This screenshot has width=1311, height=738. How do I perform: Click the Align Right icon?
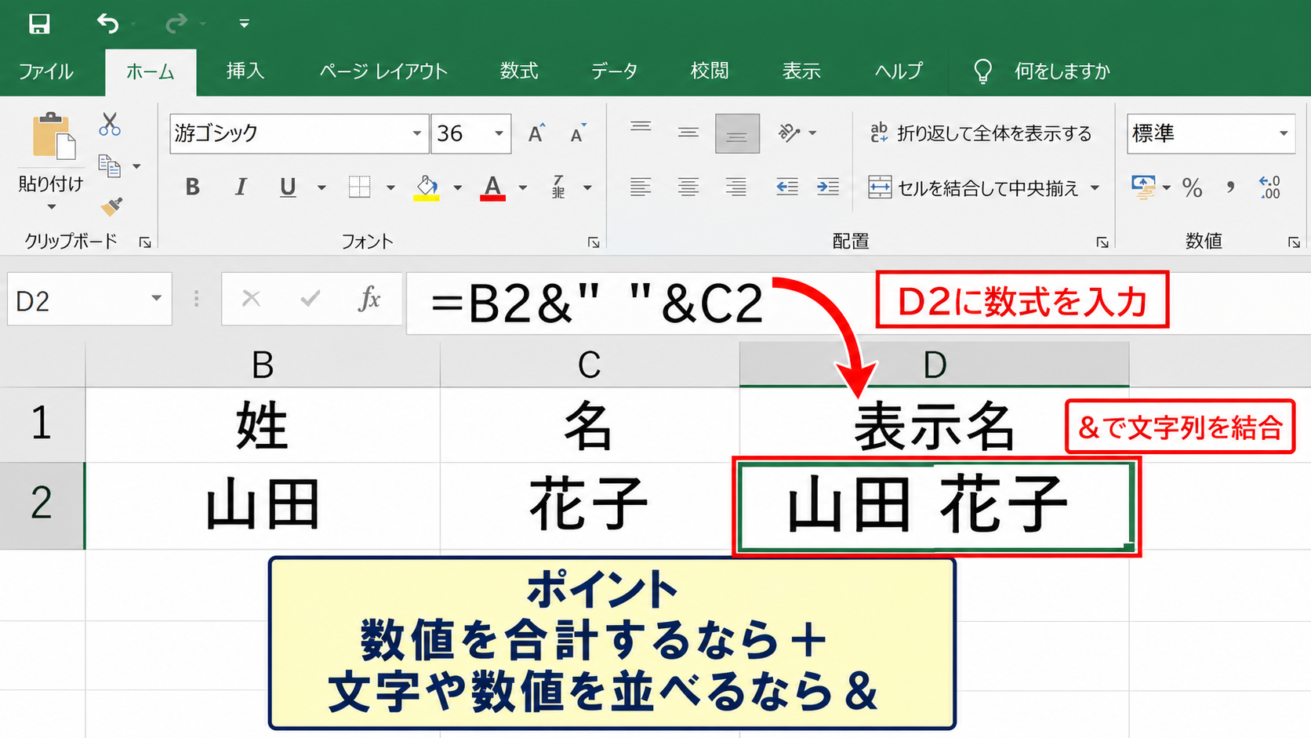[735, 187]
